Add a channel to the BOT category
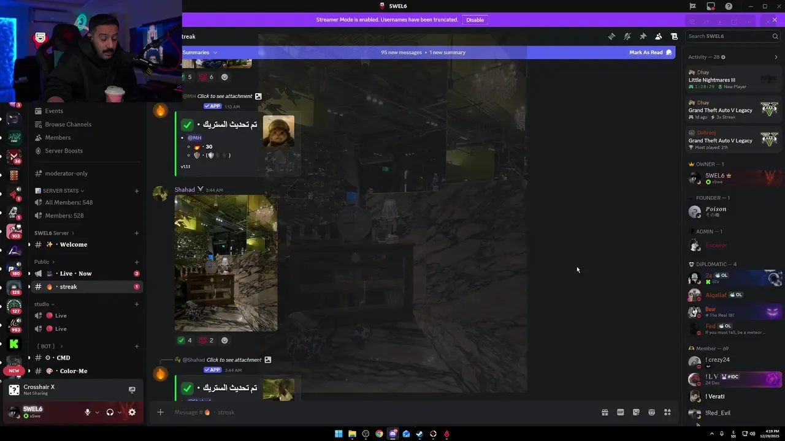Viewport: 785px width, 441px height. (137, 346)
